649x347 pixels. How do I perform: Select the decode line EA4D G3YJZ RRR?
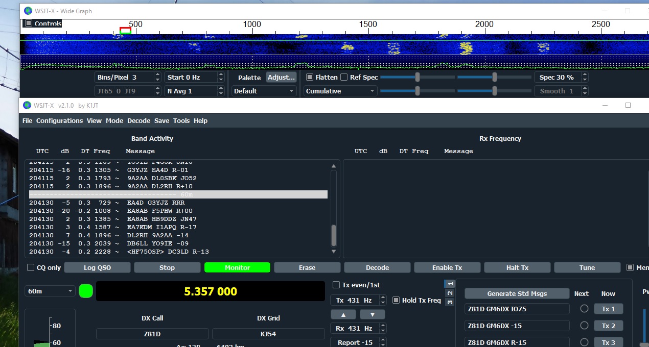point(178,203)
